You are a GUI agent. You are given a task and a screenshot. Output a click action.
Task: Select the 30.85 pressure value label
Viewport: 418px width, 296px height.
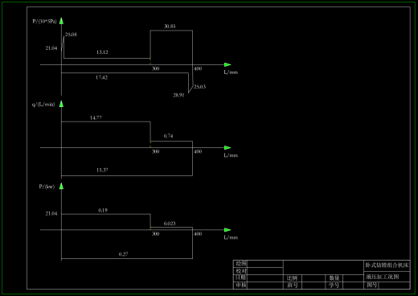tap(170, 26)
